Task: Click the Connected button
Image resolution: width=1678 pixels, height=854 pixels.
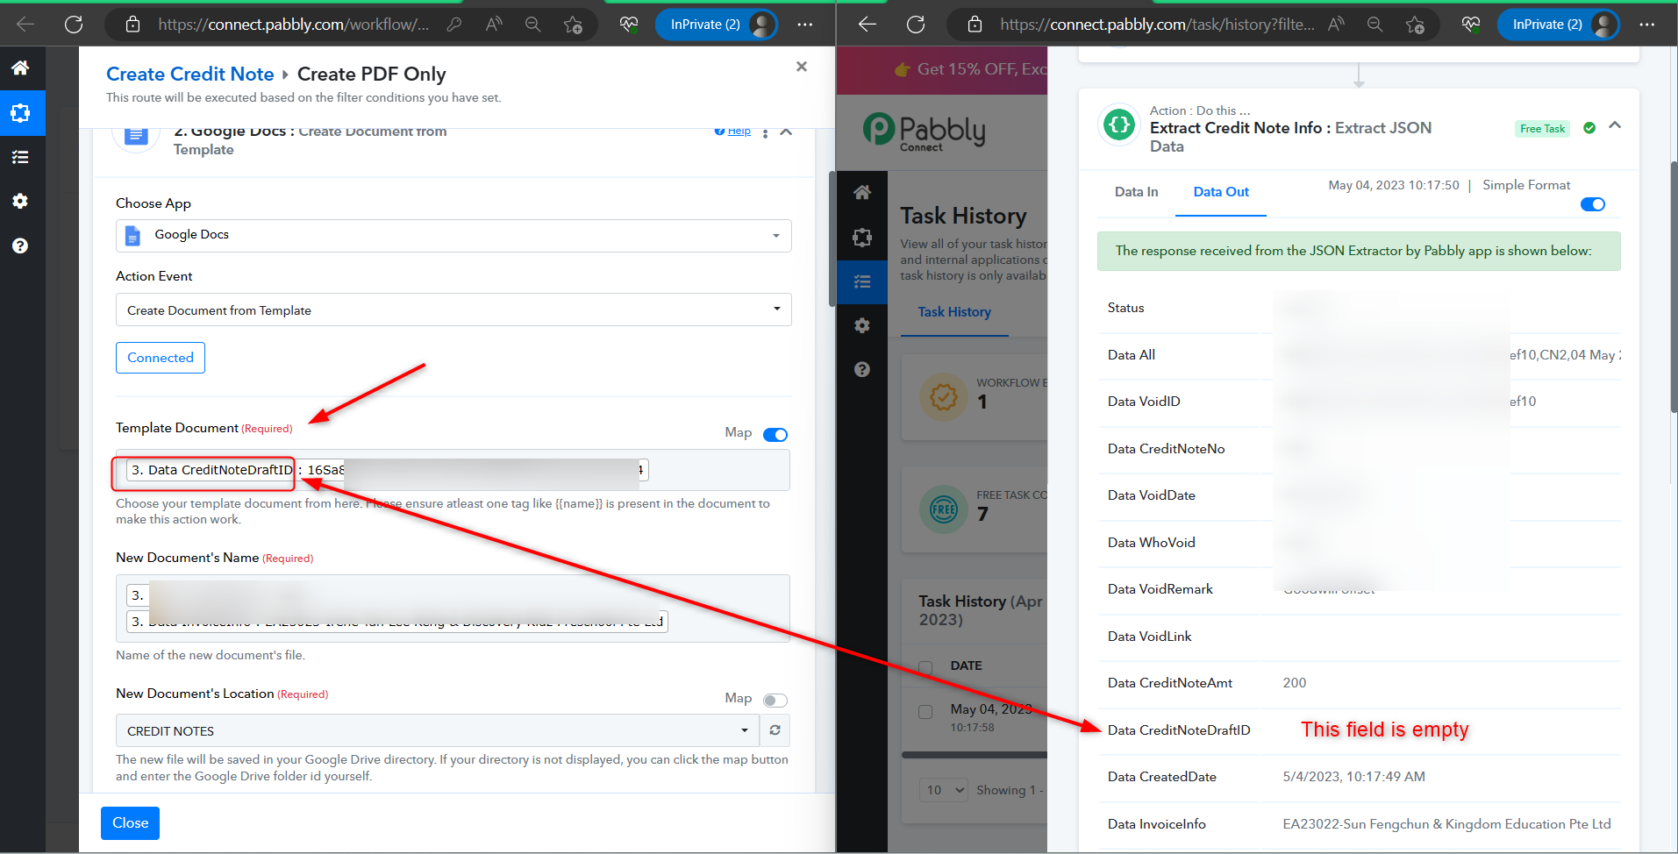Action: (161, 358)
